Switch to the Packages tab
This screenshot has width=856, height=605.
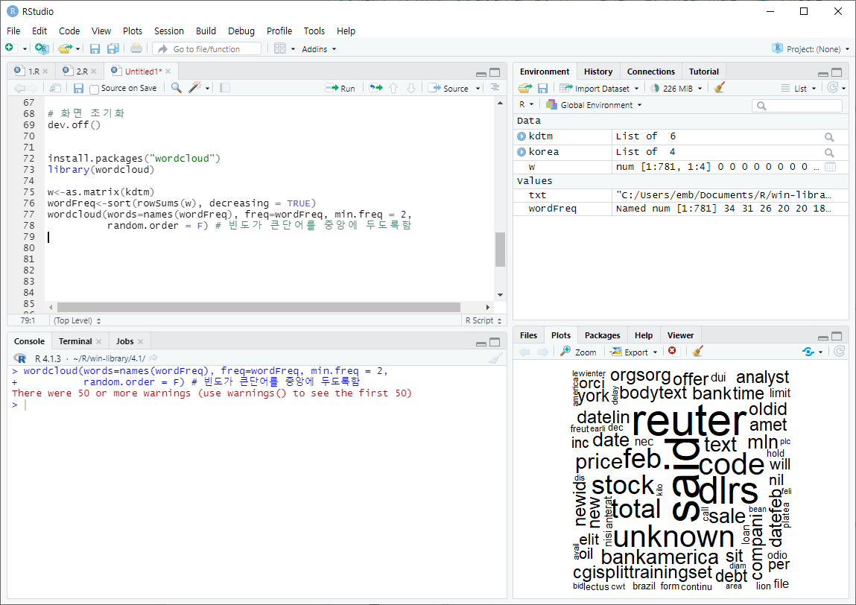click(602, 335)
